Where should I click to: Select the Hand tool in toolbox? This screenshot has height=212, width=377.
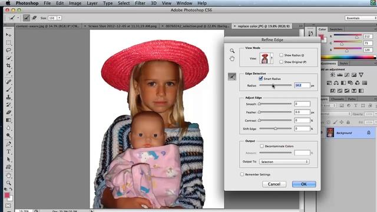8,175
